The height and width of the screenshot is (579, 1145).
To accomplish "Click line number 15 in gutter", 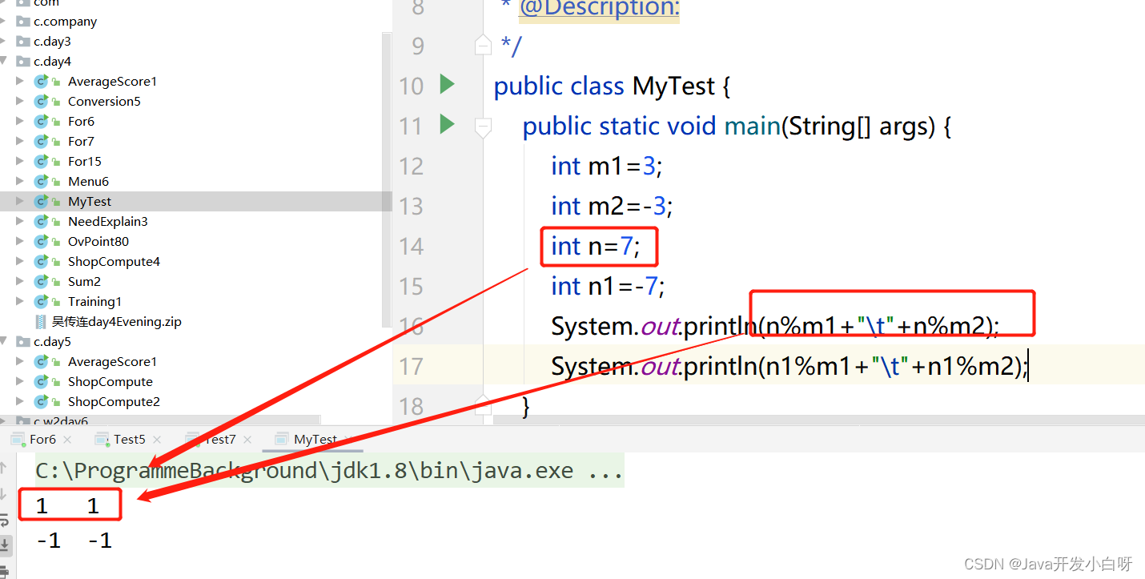I will 411,286.
